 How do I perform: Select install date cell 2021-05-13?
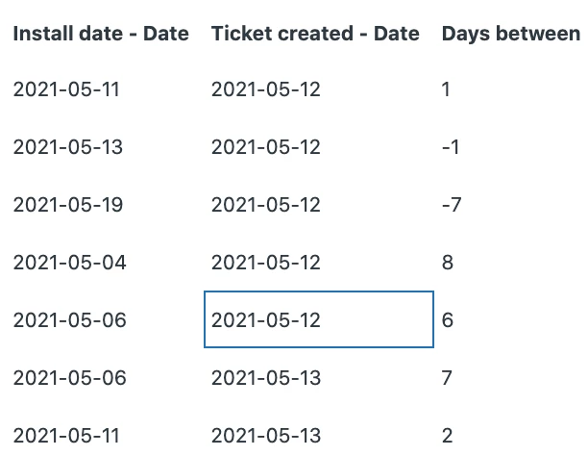[x=68, y=147]
